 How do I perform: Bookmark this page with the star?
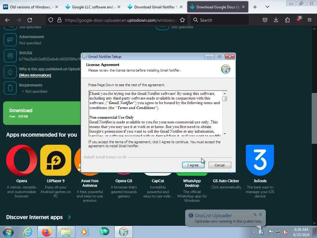click(x=182, y=20)
